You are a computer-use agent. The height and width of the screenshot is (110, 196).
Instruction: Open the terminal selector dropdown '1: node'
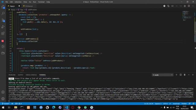[x=163, y=75]
